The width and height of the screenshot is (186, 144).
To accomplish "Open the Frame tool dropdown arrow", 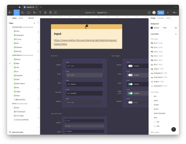I will pyautogui.click(x=25, y=13).
